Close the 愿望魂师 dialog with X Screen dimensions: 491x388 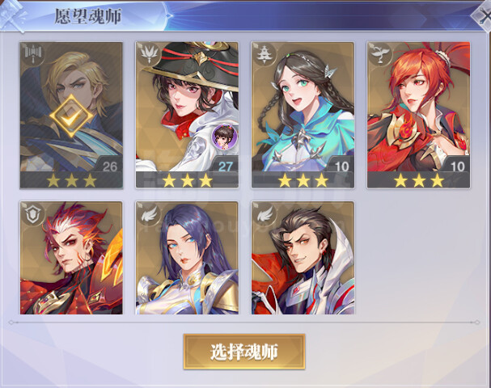click(x=484, y=15)
